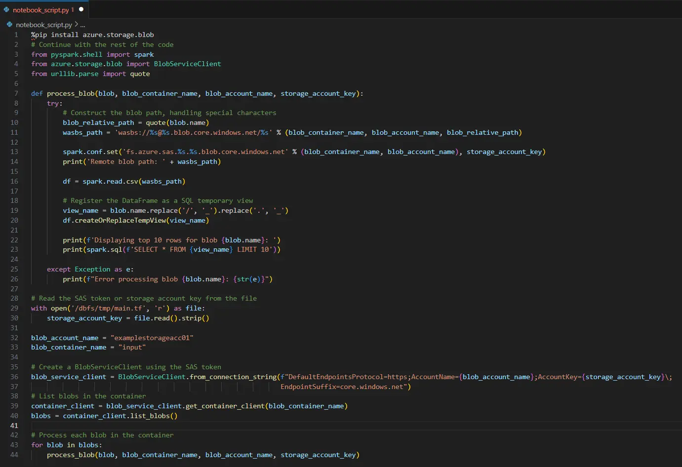Click 'view_name' assignment on line 19
Viewport: 682px width, 467px height.
pyautogui.click(x=80, y=210)
